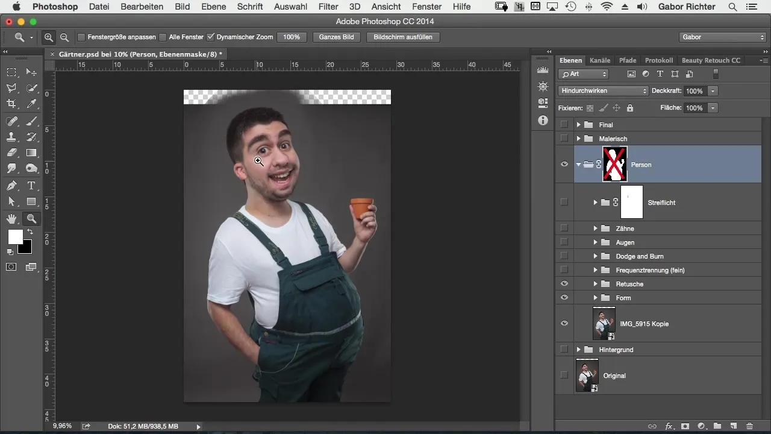Select the Pen tool
This screenshot has width=771, height=434.
click(x=11, y=186)
